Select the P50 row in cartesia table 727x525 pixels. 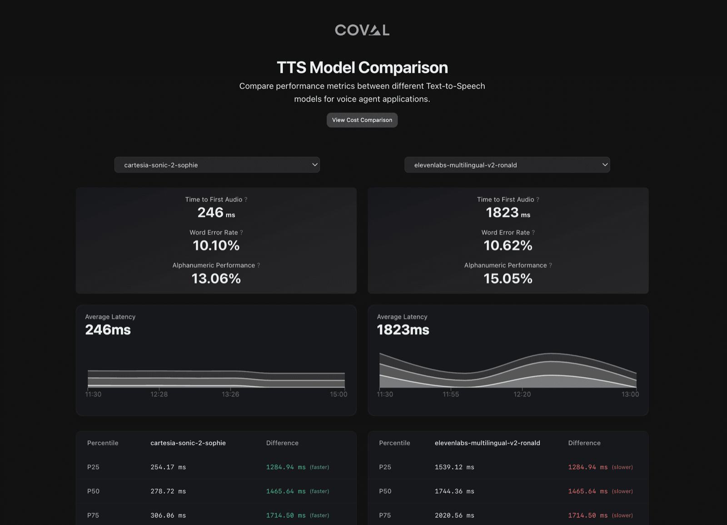click(216, 491)
